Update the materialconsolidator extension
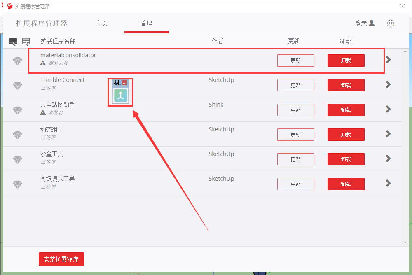 [295, 61]
